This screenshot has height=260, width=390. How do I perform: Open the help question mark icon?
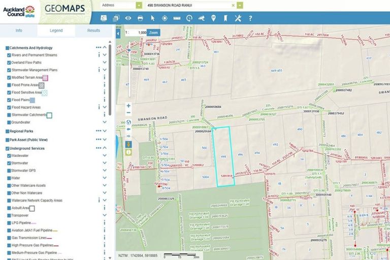pos(250,18)
